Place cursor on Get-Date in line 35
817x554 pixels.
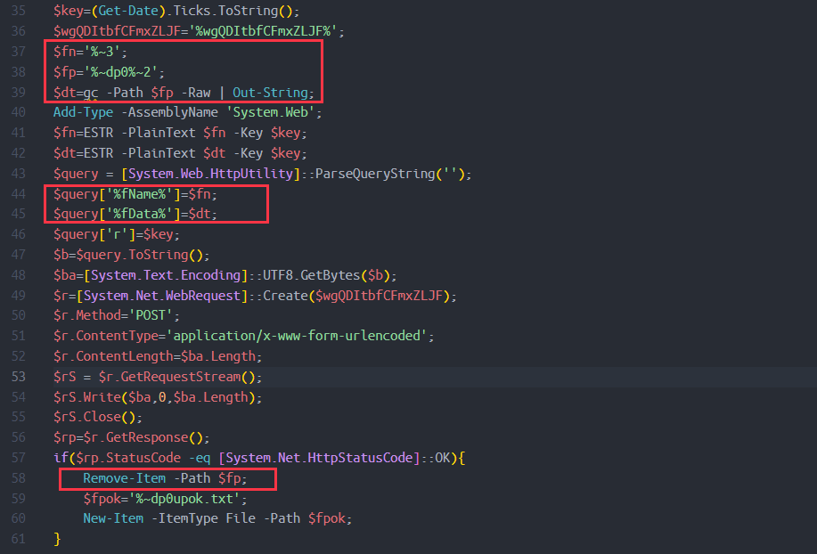coord(128,11)
